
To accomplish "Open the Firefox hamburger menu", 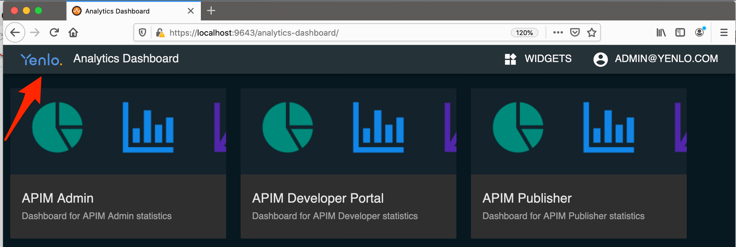I will 724,33.
